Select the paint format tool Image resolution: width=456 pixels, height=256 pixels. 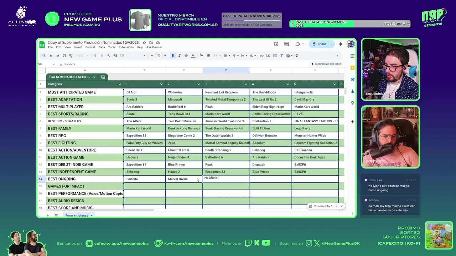pos(71,55)
